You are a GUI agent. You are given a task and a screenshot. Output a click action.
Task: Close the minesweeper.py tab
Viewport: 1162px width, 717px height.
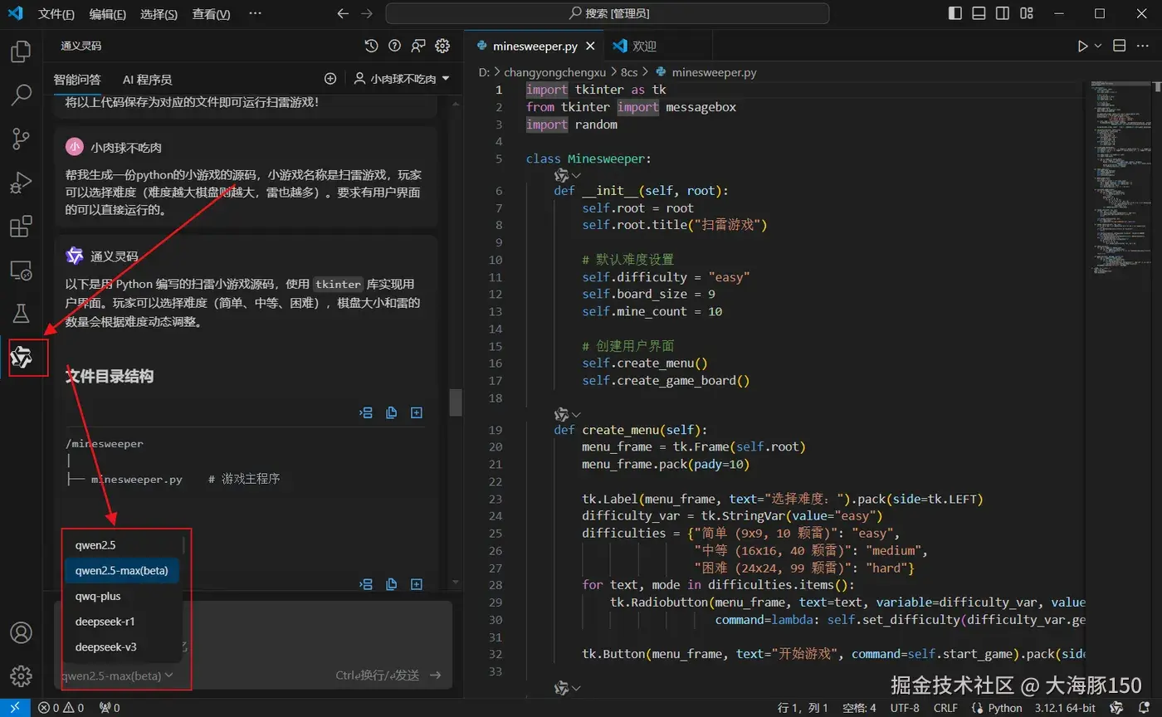click(591, 46)
